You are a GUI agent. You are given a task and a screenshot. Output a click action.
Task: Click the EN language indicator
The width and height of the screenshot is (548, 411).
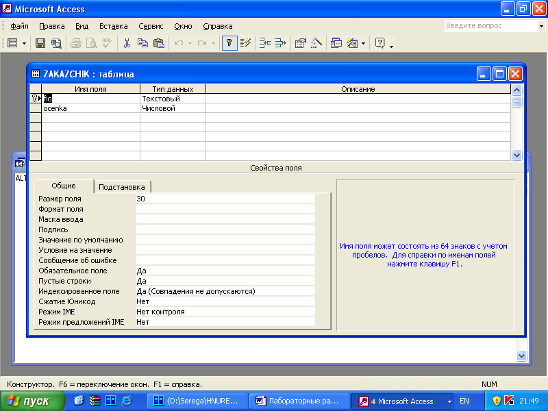coord(464,401)
